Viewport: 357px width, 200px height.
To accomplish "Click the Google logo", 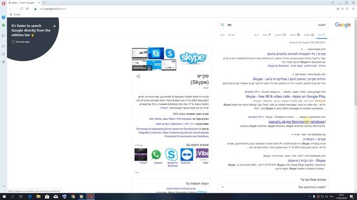I will [342, 24].
